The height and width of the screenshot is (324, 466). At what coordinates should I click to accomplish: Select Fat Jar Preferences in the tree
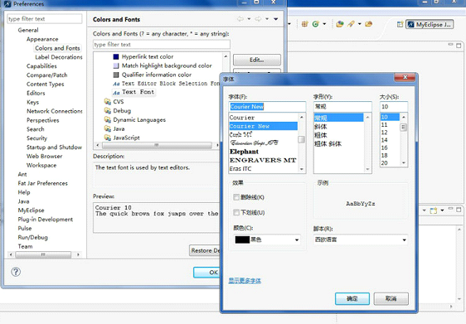click(42, 183)
